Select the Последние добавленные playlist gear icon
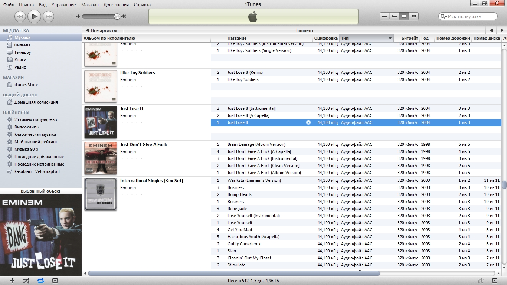The image size is (507, 285). pos(10,157)
